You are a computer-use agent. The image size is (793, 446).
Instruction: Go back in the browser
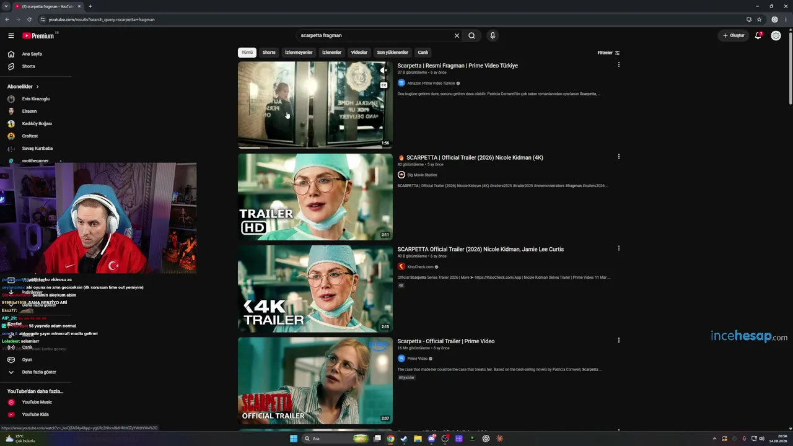(x=7, y=19)
